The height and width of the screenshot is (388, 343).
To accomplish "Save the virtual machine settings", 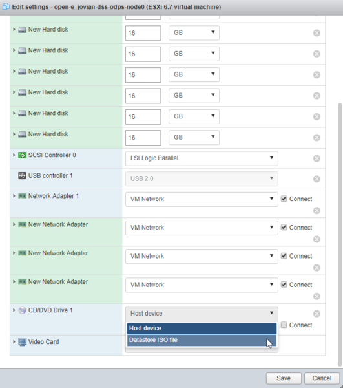I will point(284,378).
